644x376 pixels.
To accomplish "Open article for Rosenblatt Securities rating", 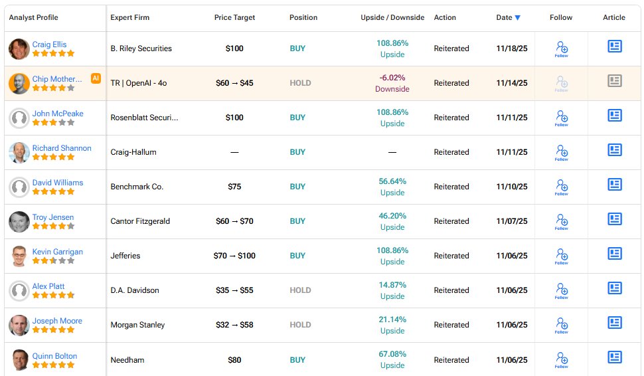I will [x=614, y=115].
